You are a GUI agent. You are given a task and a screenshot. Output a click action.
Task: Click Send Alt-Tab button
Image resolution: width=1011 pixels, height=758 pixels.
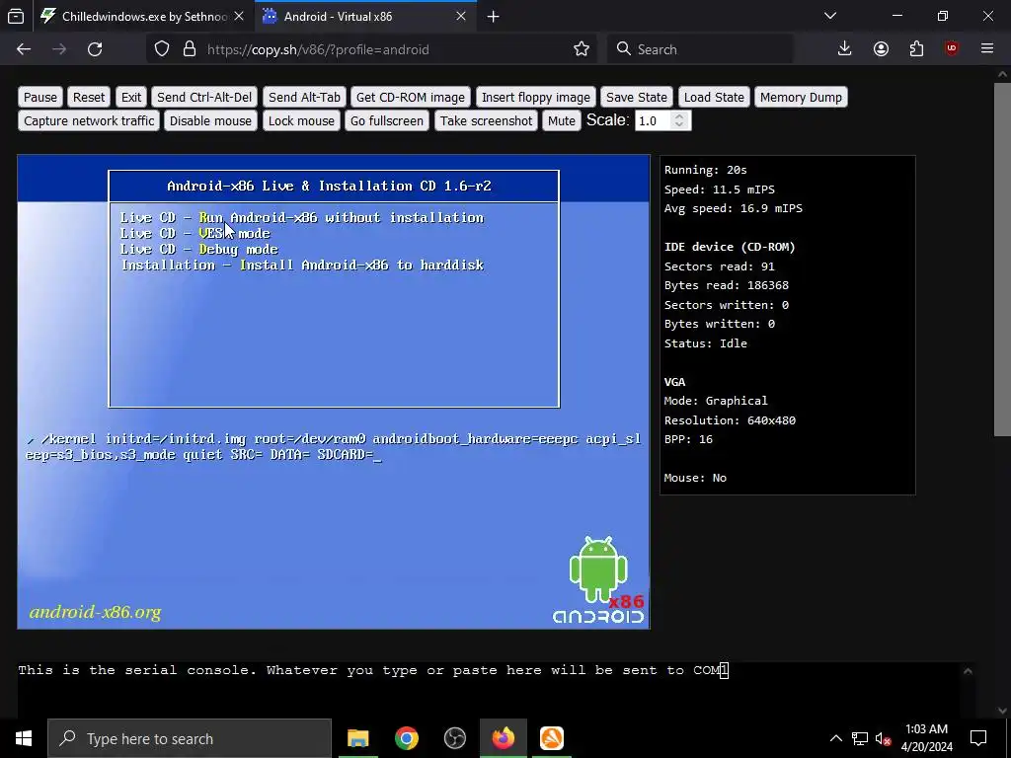click(x=304, y=98)
